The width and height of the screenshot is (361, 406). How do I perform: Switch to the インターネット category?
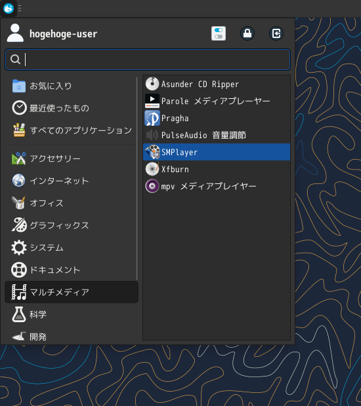(70, 181)
